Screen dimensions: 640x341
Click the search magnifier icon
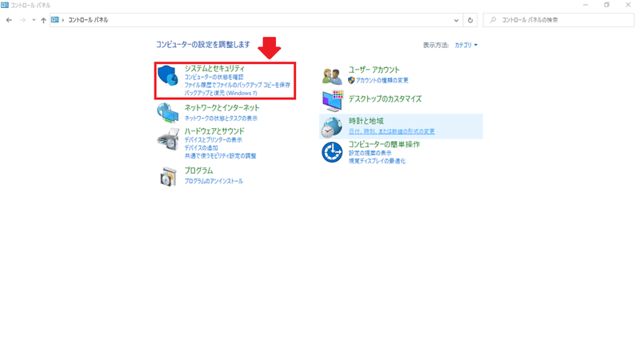click(493, 20)
